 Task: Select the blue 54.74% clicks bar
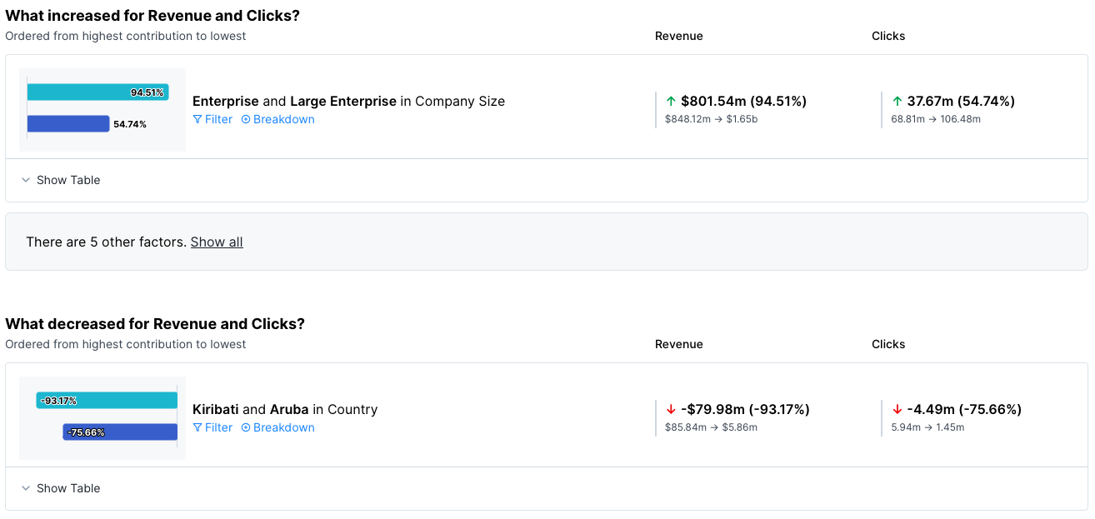[68, 123]
